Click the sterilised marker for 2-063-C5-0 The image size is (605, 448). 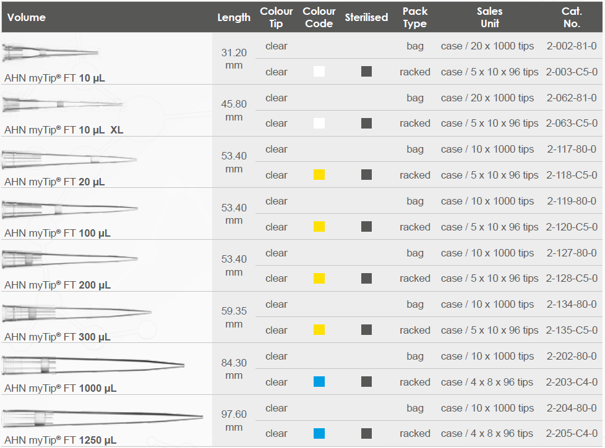[x=367, y=124]
